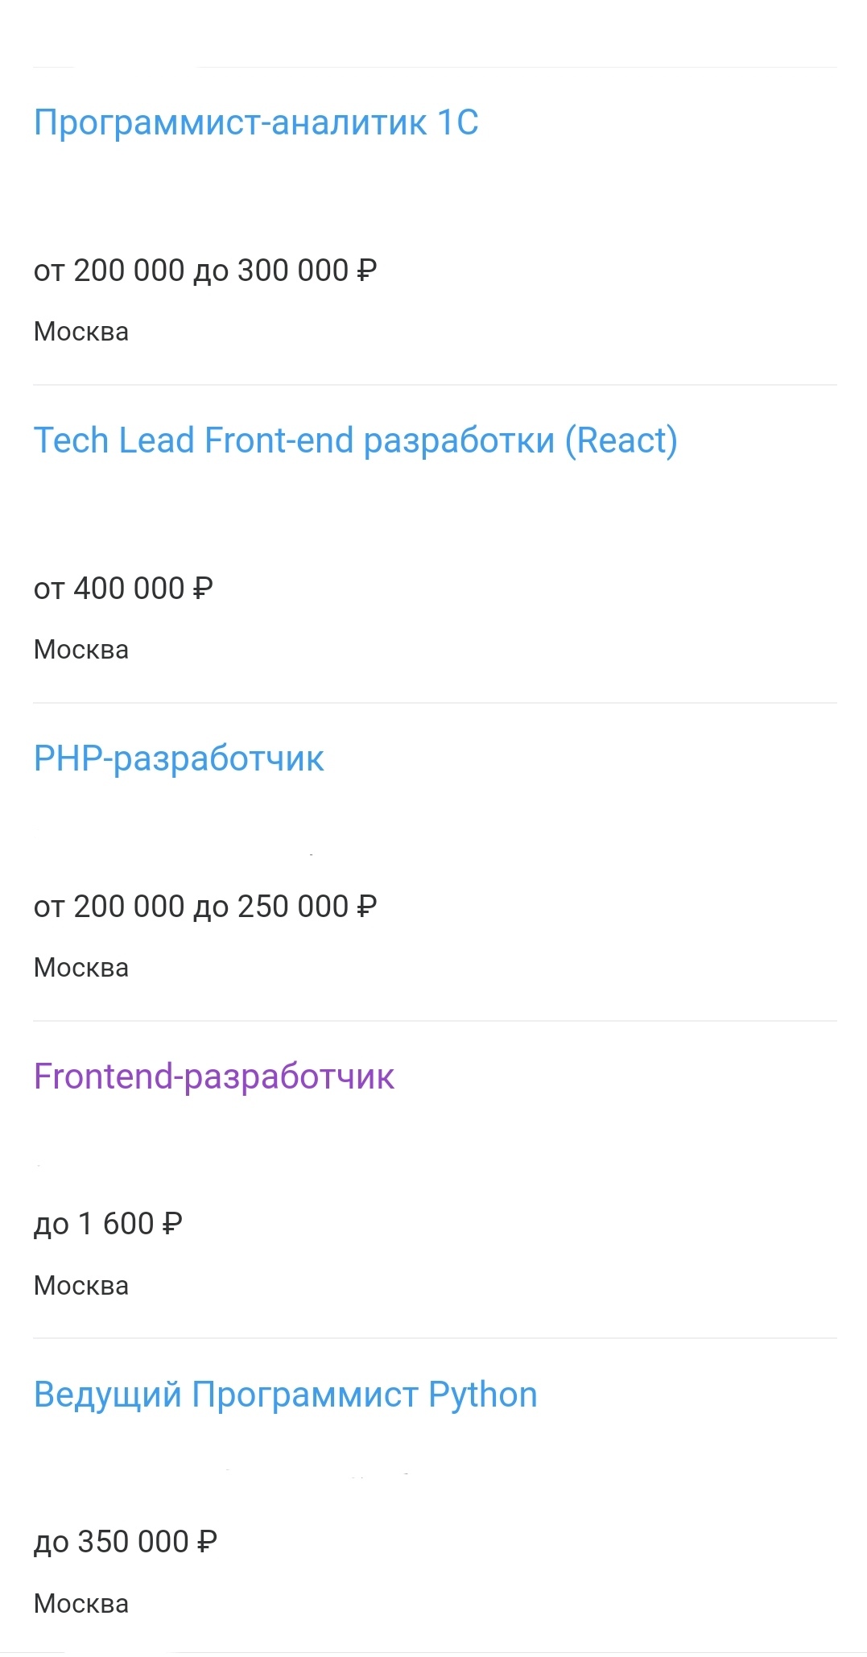
Task: Click the divider line above the Frontend-разработчик title
Action: [x=435, y=1021]
